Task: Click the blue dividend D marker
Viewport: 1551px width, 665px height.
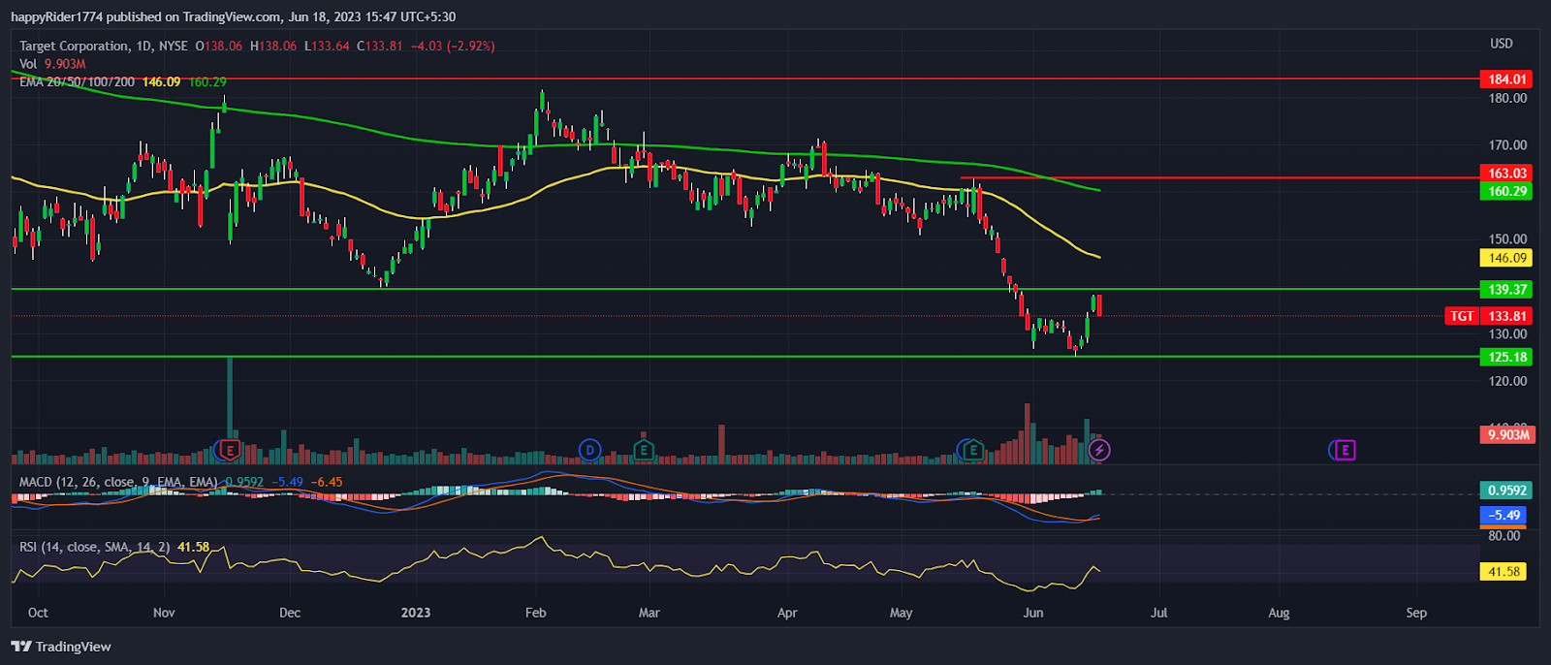Action: tap(589, 450)
